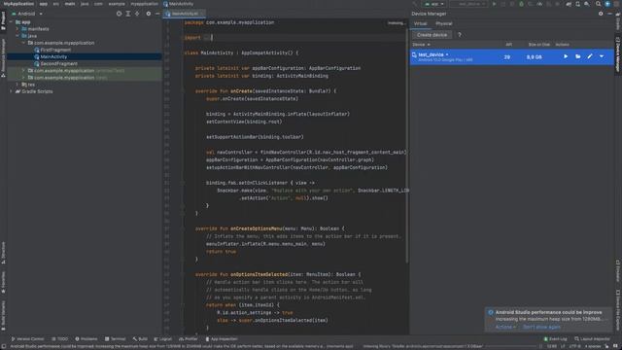This screenshot has height=350, width=622.
Task: Open FirstFragment in the project tree
Action: [52, 50]
